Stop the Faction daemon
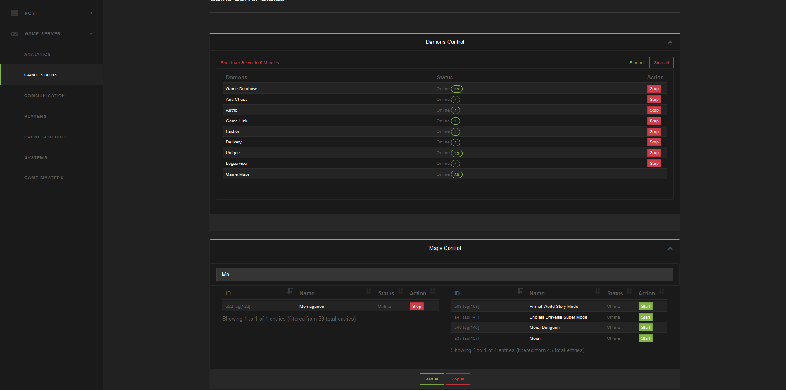 [x=654, y=132]
